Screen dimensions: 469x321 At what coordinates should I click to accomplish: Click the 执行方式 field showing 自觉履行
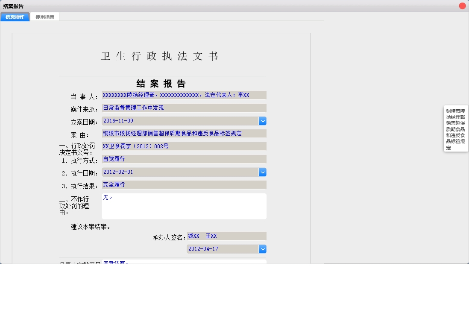tap(184, 159)
